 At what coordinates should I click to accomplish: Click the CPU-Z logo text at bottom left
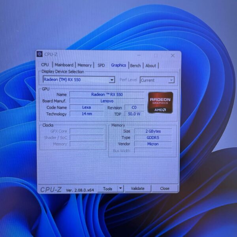click(51, 190)
